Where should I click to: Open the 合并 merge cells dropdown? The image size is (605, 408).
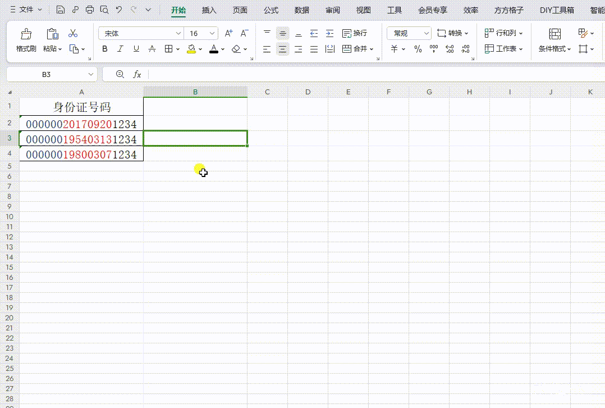click(372, 49)
